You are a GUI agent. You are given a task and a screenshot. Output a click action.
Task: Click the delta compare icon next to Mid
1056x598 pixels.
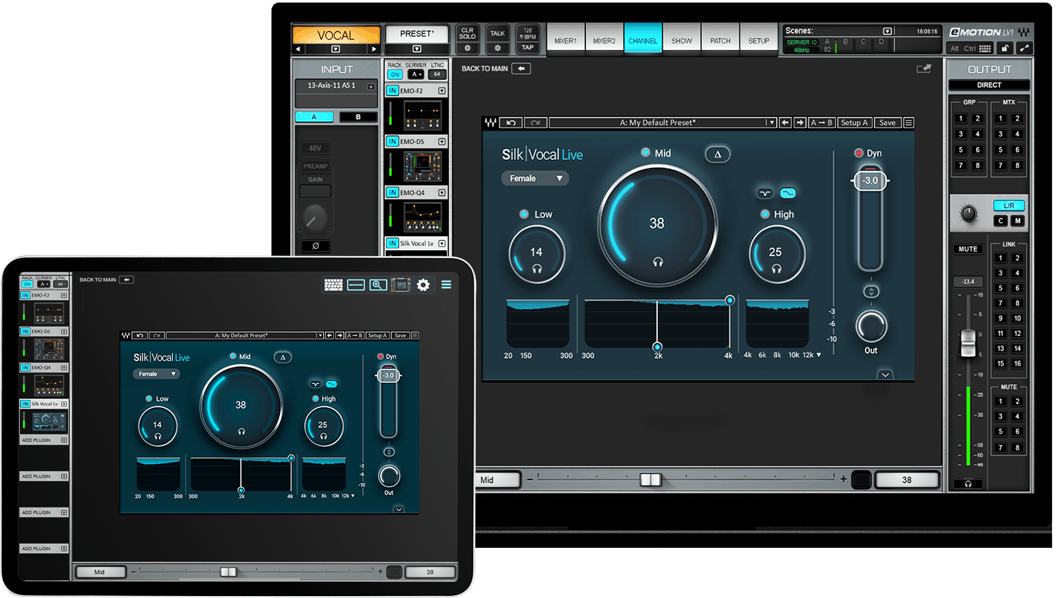(717, 153)
